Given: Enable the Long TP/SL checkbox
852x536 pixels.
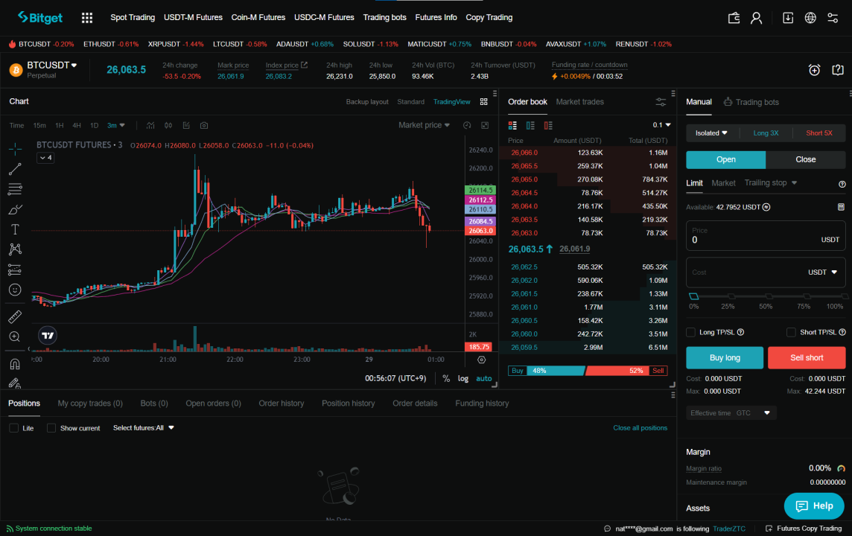Looking at the screenshot, I should pyautogui.click(x=690, y=332).
